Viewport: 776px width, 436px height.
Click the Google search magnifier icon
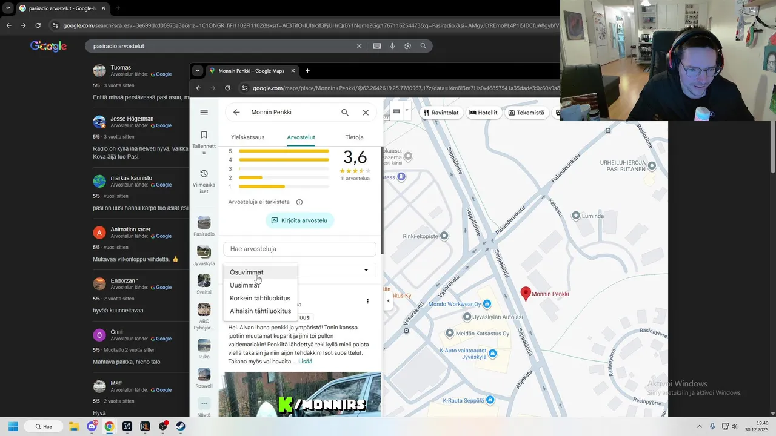(423, 46)
